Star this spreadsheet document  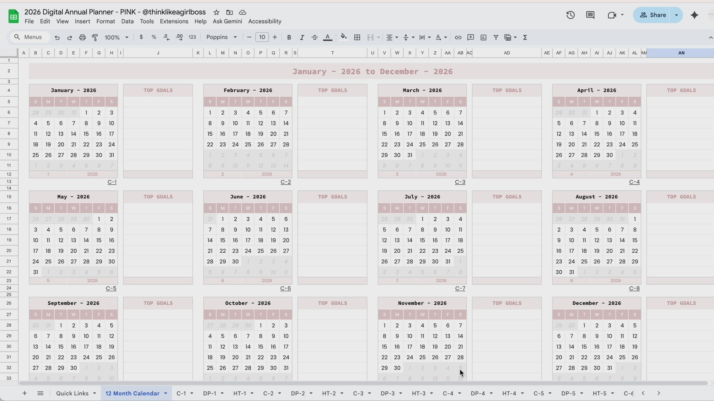pyautogui.click(x=216, y=12)
